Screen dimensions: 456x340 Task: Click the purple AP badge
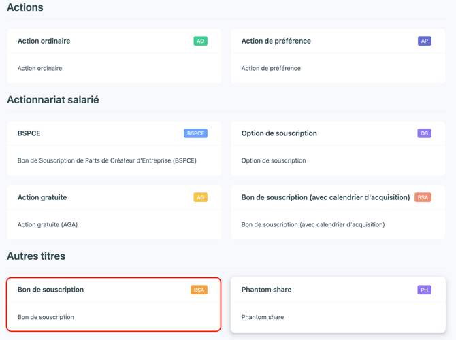pos(424,41)
